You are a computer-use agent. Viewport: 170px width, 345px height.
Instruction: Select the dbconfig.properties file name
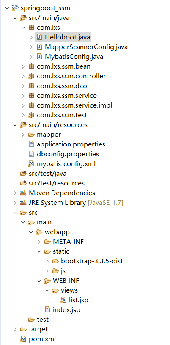[68, 154]
